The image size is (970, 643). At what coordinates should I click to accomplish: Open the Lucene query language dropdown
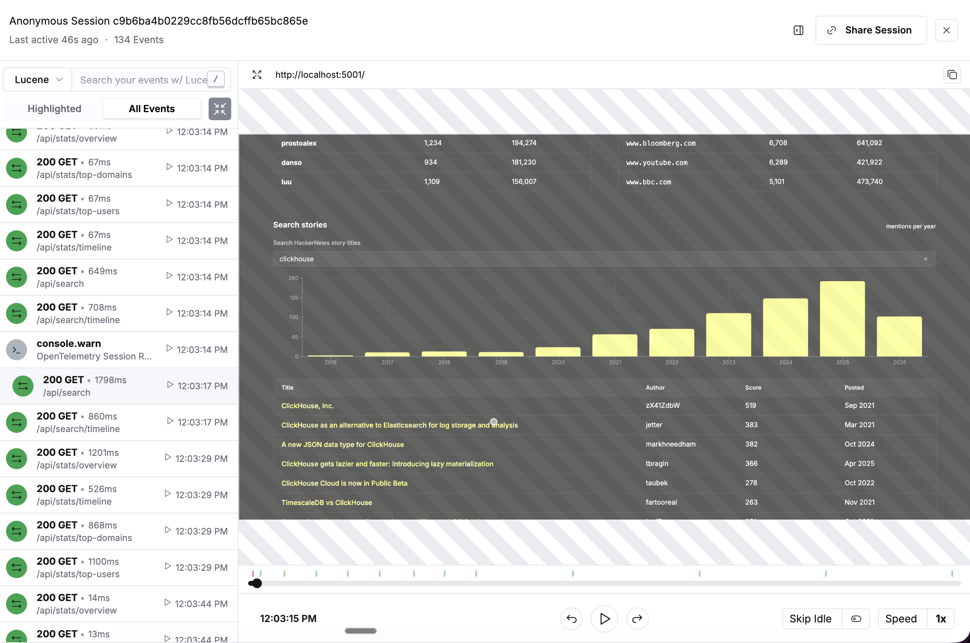pyautogui.click(x=38, y=79)
